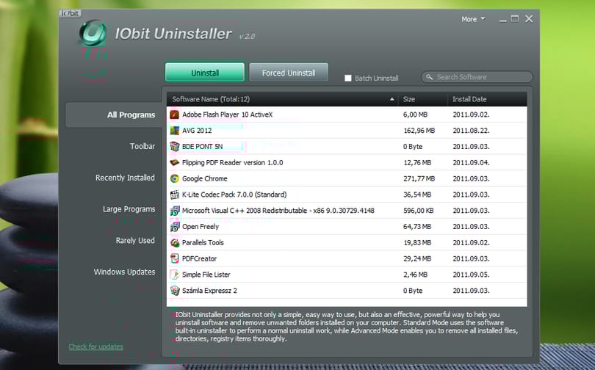Click the K-Lite Codec Pack icon
Image resolution: width=595 pixels, height=370 pixels.
(175, 195)
